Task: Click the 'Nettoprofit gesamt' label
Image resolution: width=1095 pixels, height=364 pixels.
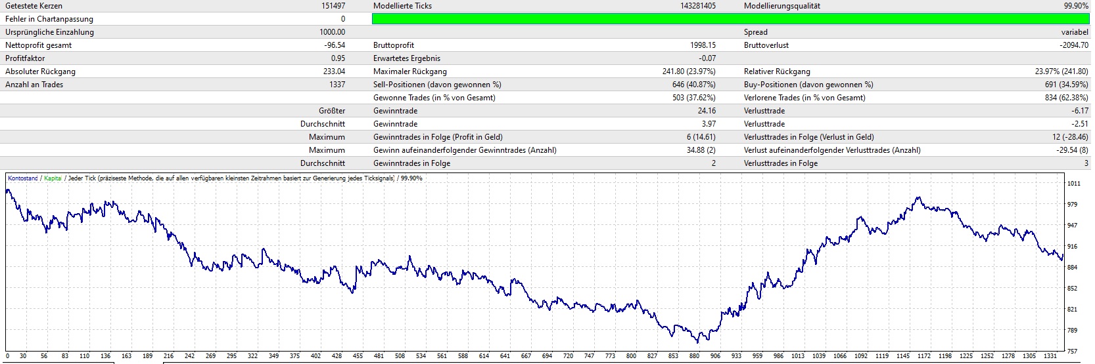Action: coord(39,45)
